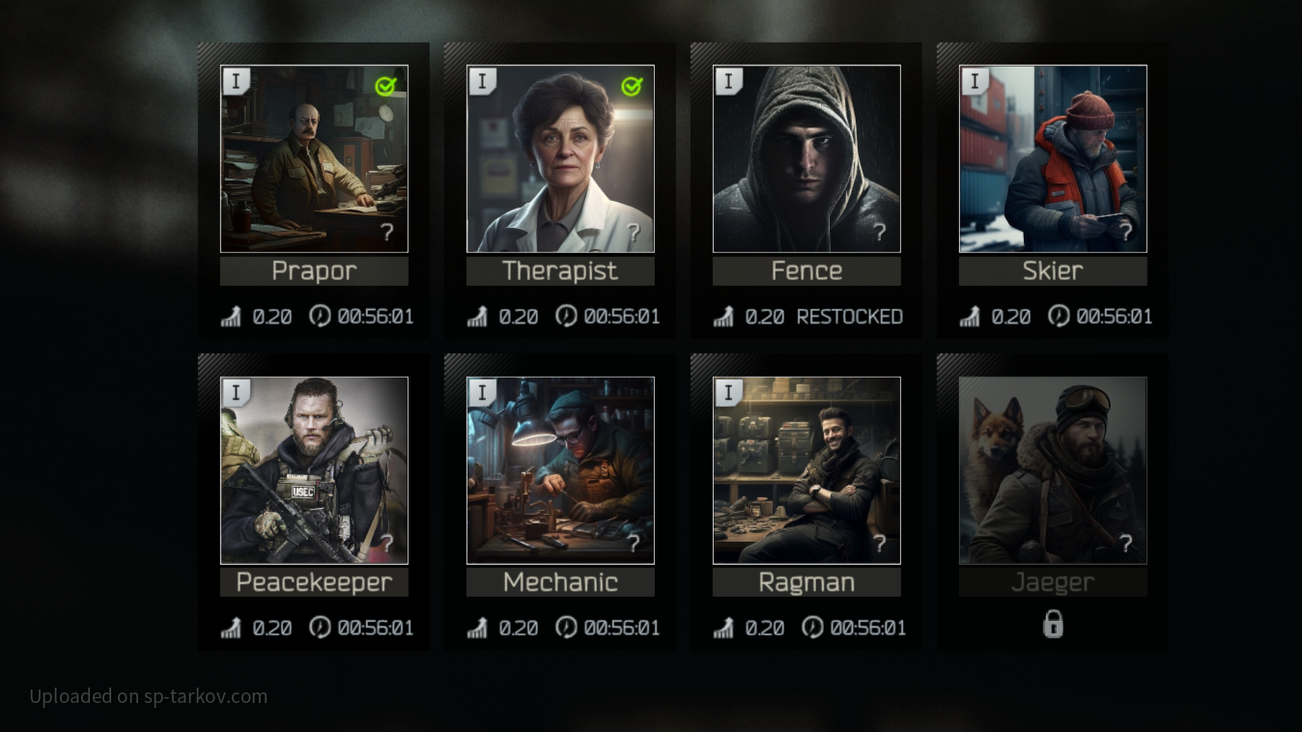Click the clock restock timer icon under Skier
The image size is (1302, 732).
click(1060, 316)
